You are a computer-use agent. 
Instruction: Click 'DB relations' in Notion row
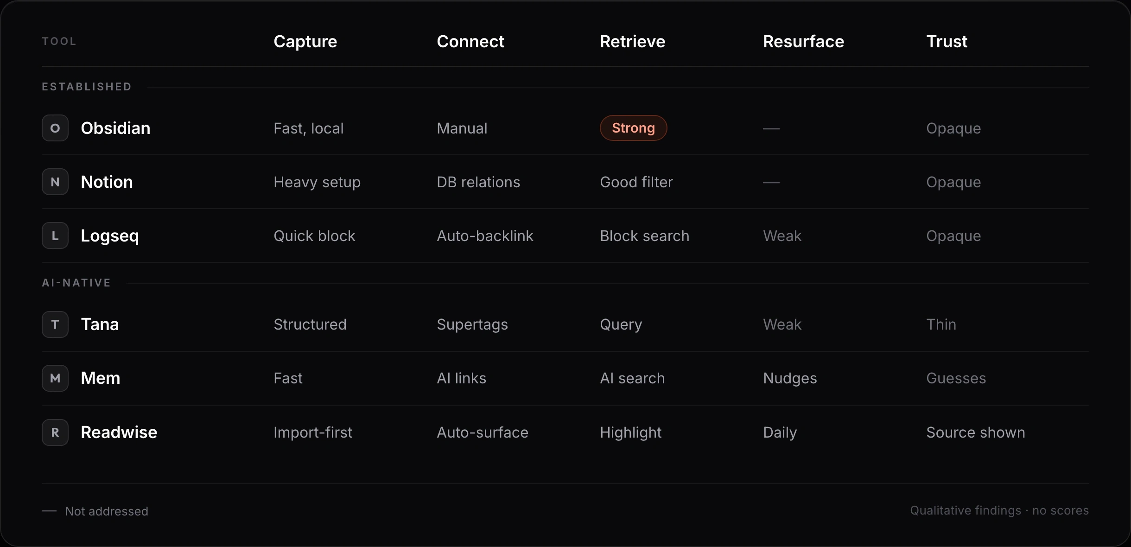pyautogui.click(x=478, y=182)
